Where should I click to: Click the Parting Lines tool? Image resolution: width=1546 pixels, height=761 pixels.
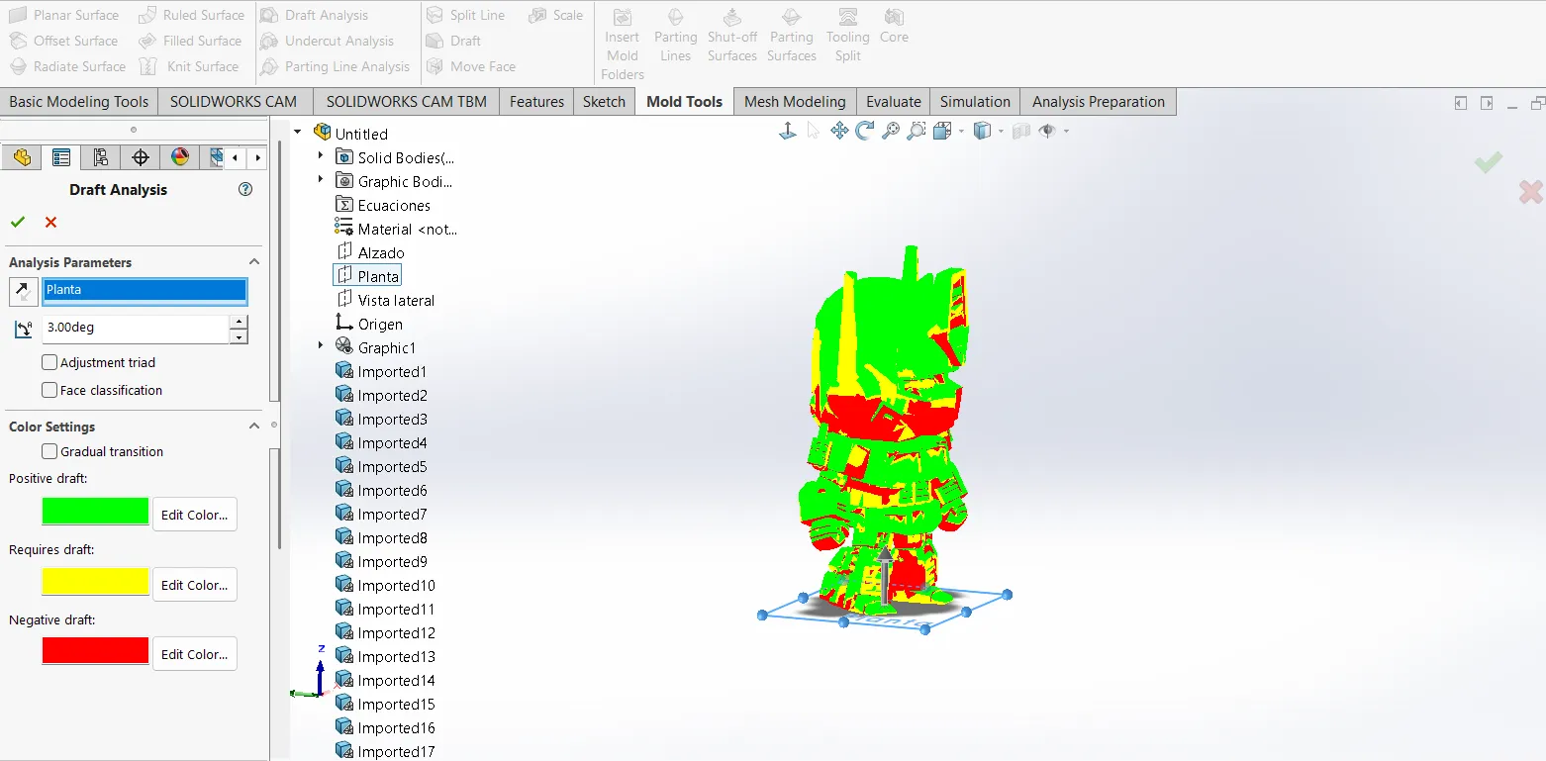click(676, 36)
